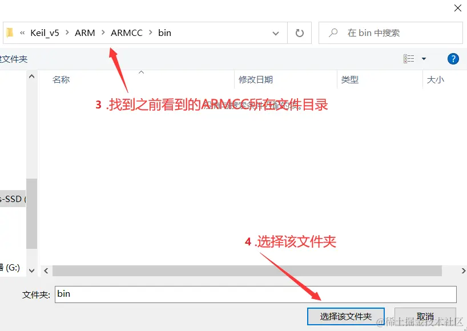This screenshot has width=467, height=331.
Task: Click the horizontal scrollbar right arrow
Action: pos(463,271)
